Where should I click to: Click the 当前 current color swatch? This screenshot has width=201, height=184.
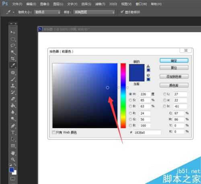(137, 77)
